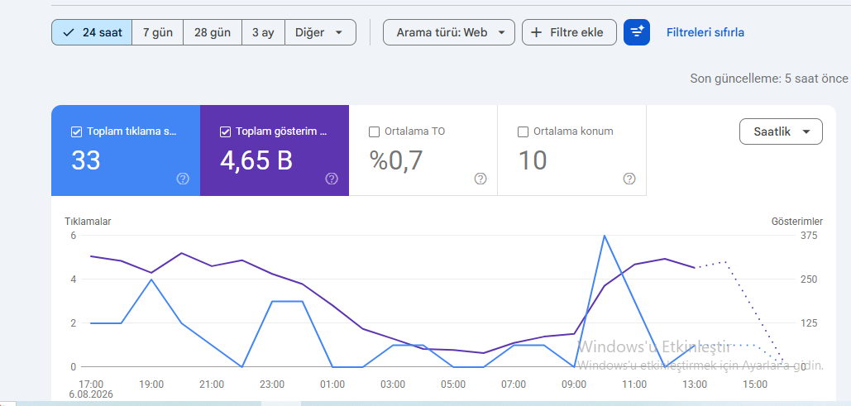
Task: Enable the Ortalama konum checkbox
Action: pos(524,131)
